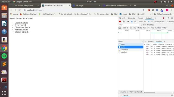This screenshot has width=174, height=97.
Task: Open a new browser tab
Action: pyautogui.click(x=135, y=5)
